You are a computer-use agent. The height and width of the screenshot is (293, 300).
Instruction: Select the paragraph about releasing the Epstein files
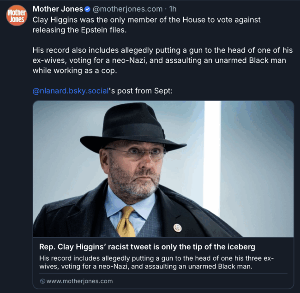point(146,25)
